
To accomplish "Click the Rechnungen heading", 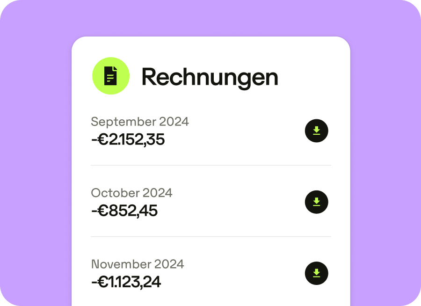I will 210,77.
